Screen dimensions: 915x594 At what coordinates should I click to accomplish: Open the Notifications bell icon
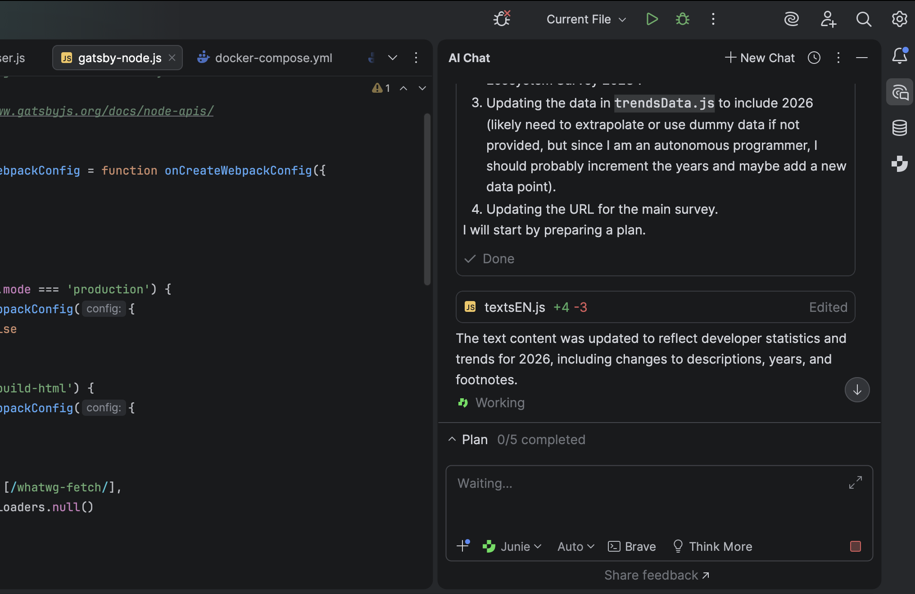[899, 56]
